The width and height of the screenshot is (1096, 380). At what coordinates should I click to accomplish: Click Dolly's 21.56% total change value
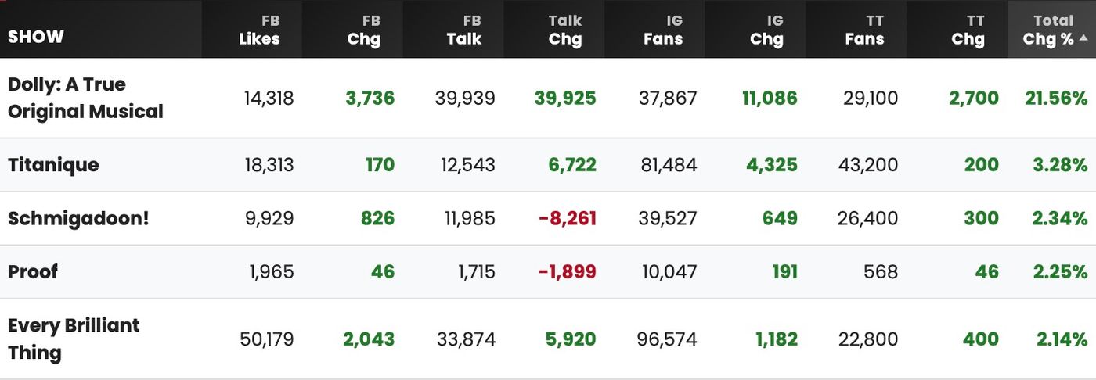click(x=1056, y=98)
